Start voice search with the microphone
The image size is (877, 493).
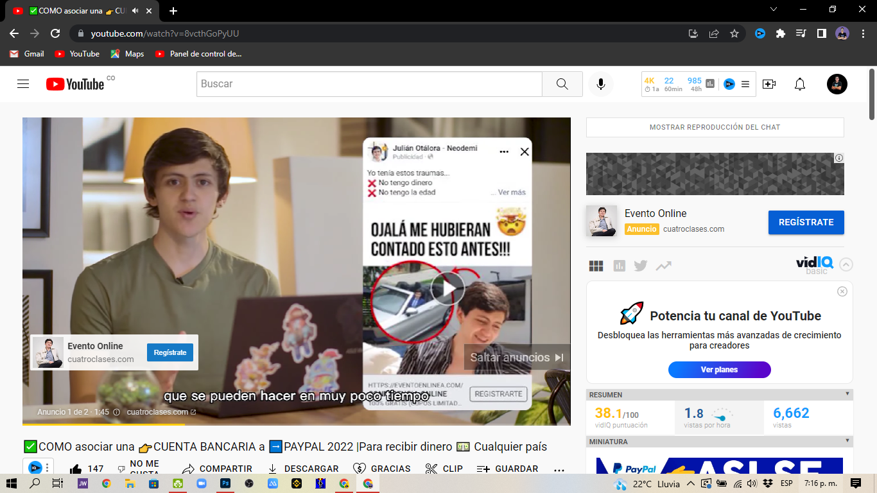coord(601,84)
